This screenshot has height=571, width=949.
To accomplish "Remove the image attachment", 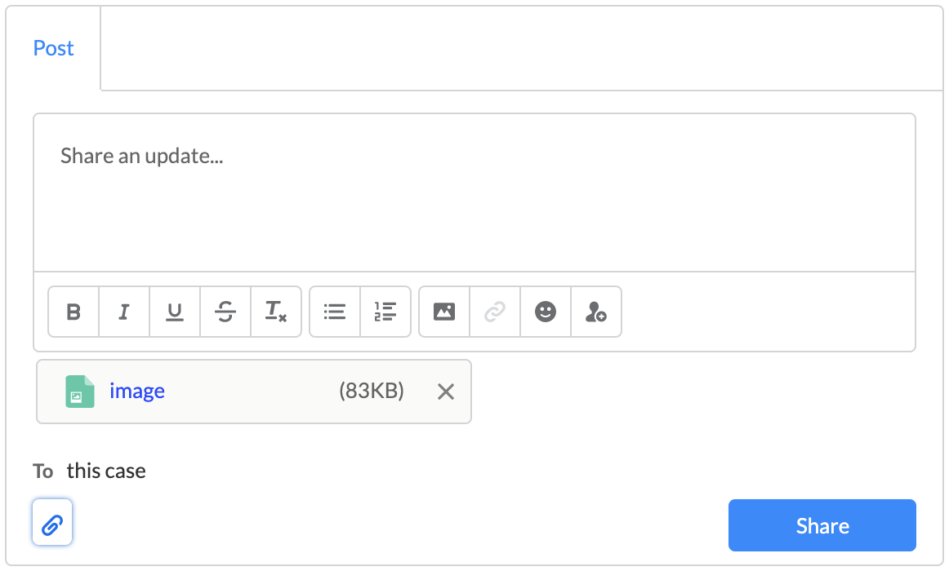I will click(446, 392).
